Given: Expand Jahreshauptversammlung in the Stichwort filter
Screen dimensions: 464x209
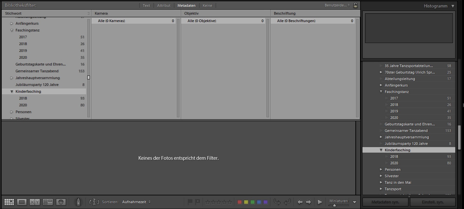Looking at the screenshot, I should tap(12, 78).
